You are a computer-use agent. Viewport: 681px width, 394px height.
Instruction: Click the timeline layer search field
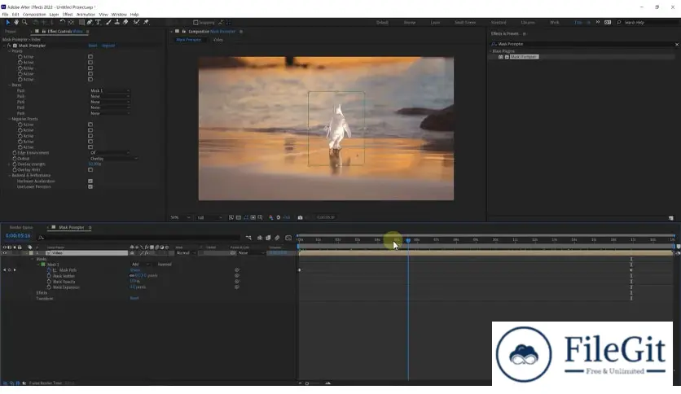141,238
